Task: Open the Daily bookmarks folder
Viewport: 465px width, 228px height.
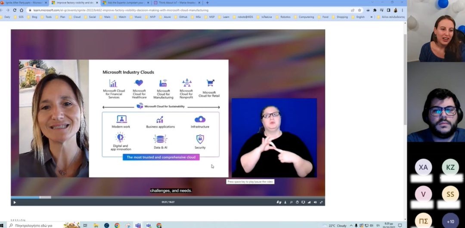Action: coord(5,17)
